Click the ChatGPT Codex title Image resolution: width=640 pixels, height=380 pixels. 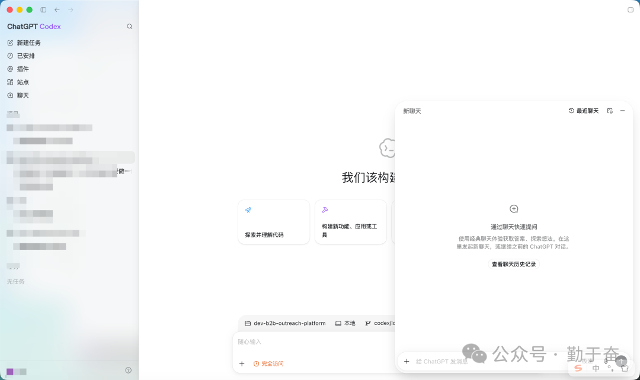point(34,27)
